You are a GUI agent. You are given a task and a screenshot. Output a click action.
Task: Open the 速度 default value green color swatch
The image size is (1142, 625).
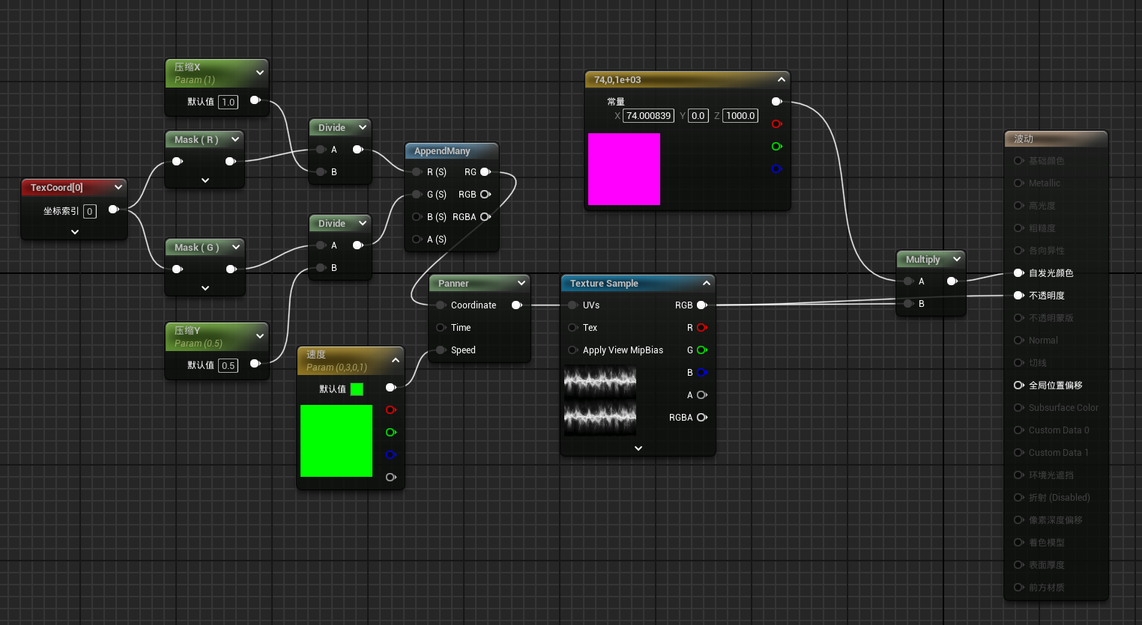click(357, 389)
